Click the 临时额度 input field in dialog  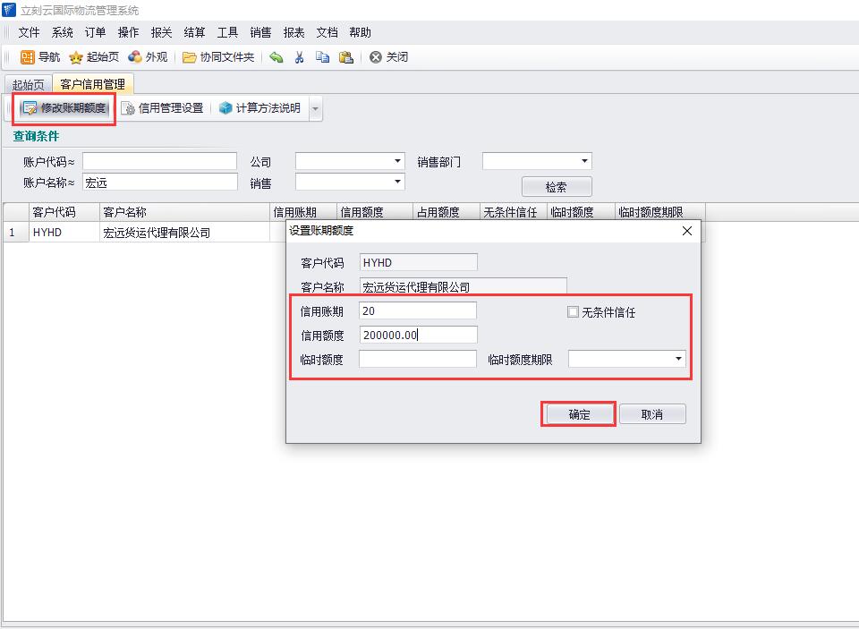pos(417,359)
